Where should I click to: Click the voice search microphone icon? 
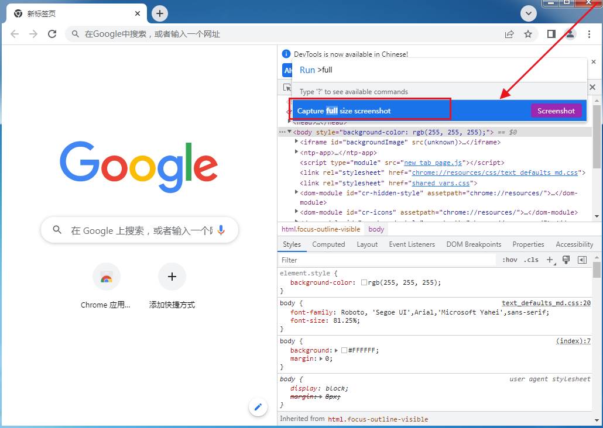tap(221, 230)
